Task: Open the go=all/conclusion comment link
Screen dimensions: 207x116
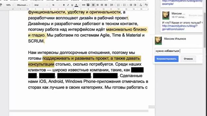Action: tap(180, 27)
